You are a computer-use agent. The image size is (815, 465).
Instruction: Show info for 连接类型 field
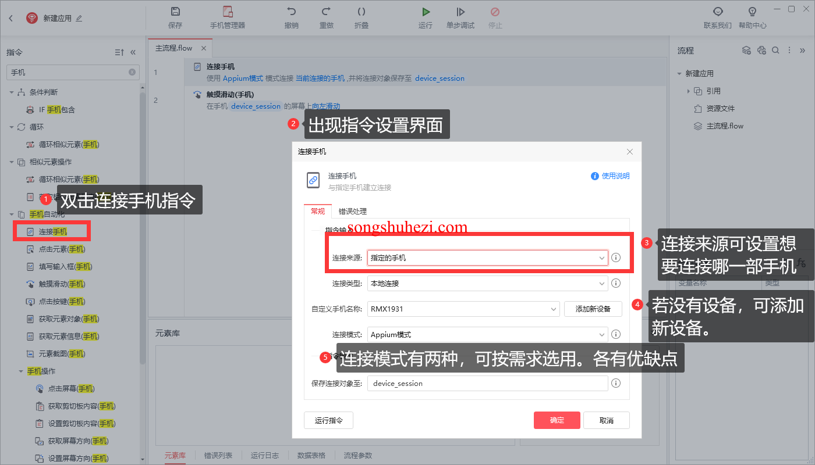[x=616, y=284]
